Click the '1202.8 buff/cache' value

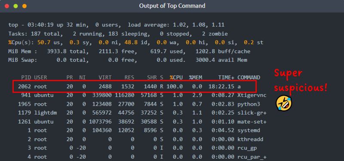pos(223,52)
